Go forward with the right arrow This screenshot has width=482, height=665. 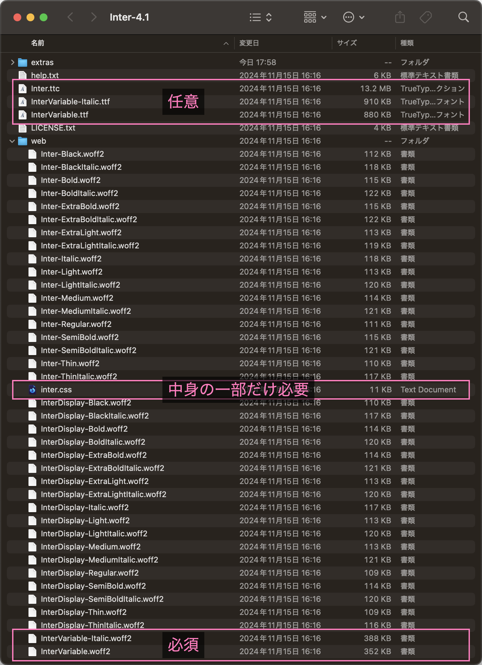pos(94,17)
